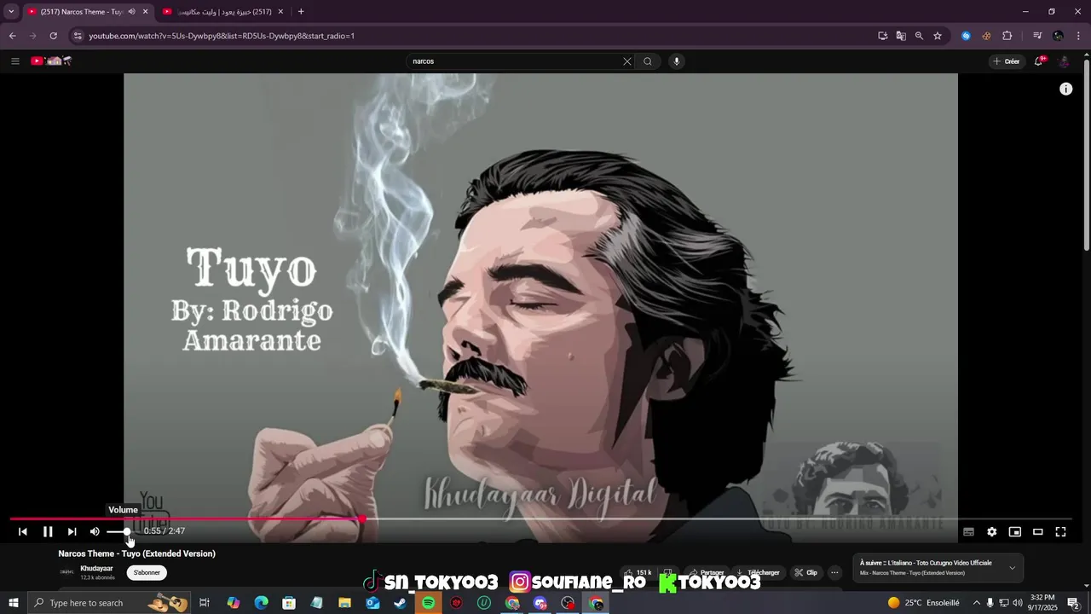1091x614 pixels.
Task: Open the tab search dropdown
Action: point(11,12)
